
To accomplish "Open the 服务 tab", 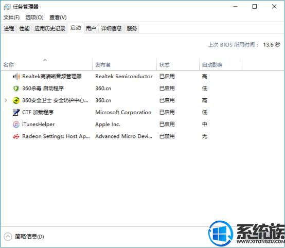I will (x=132, y=28).
